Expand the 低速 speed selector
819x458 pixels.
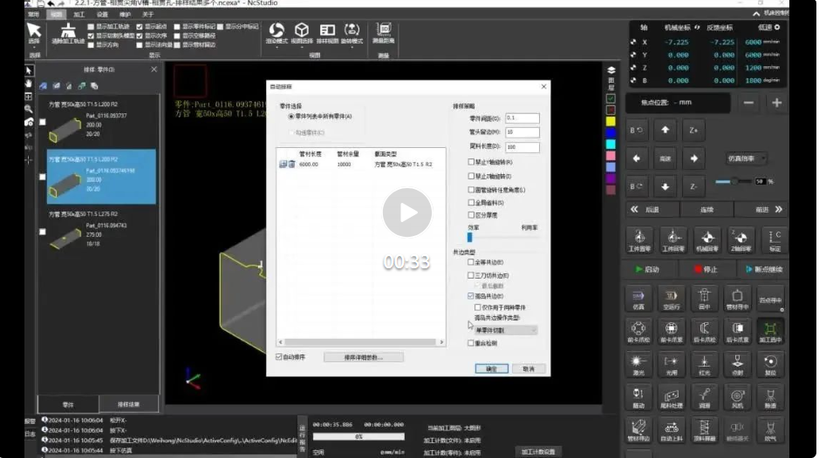click(x=768, y=27)
